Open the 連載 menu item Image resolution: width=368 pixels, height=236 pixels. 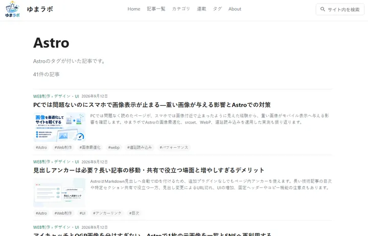[201, 9]
